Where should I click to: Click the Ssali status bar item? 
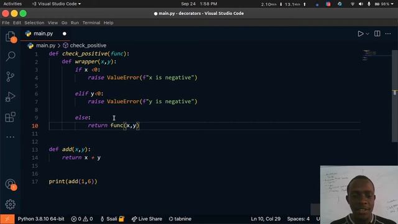coord(112,219)
